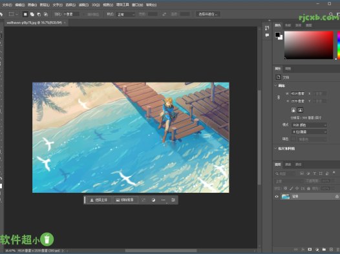This screenshot has width=340, height=254.
Task: Open the layer filter kind dropdown
Action: [285, 173]
